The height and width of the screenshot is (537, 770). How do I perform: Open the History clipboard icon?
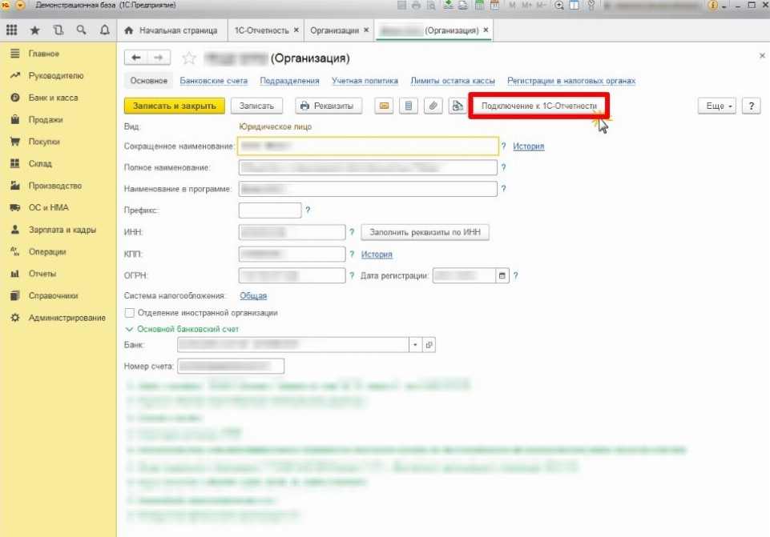tap(58, 30)
